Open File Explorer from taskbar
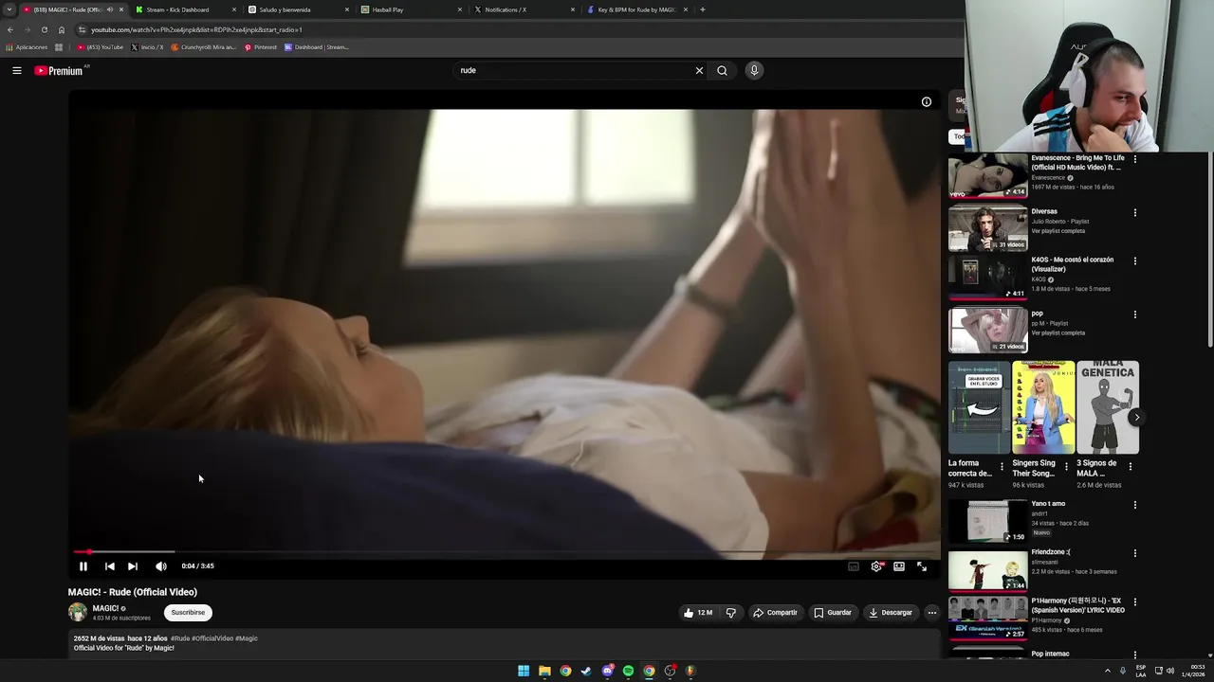 [544, 671]
